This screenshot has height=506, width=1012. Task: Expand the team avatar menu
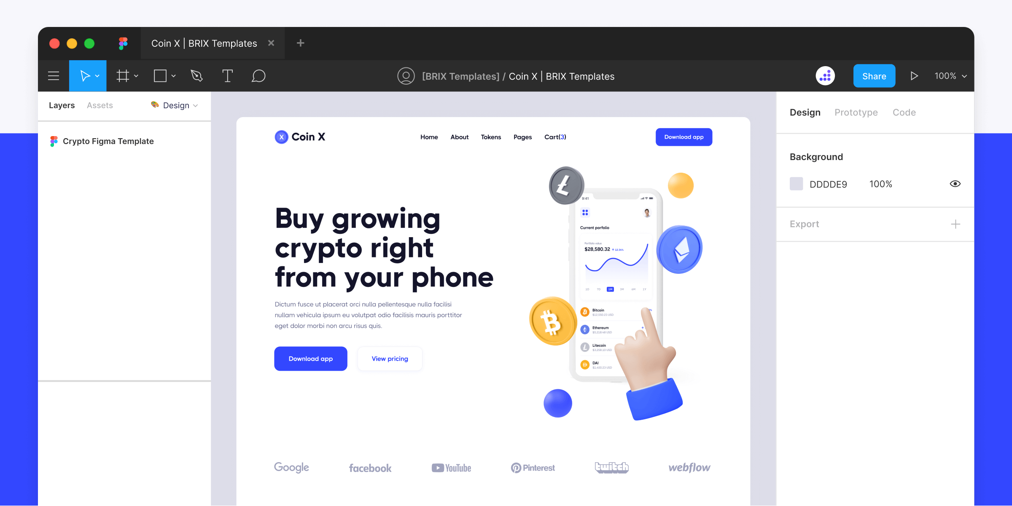click(x=826, y=75)
